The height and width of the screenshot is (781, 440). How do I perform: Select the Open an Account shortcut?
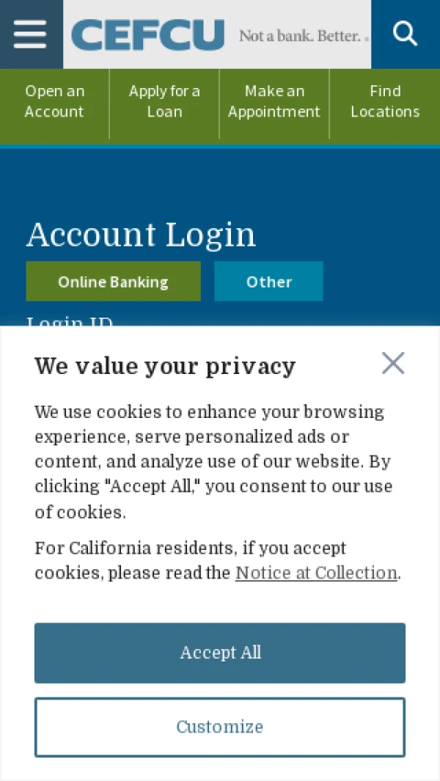pyautogui.click(x=54, y=101)
